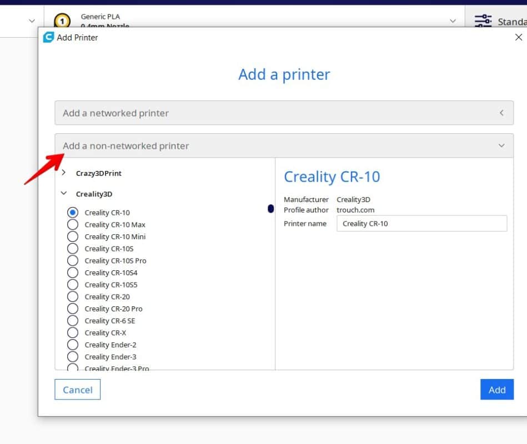Image resolution: width=527 pixels, height=444 pixels.
Task: Select the Creality CR-X radio button
Action: [x=73, y=332]
